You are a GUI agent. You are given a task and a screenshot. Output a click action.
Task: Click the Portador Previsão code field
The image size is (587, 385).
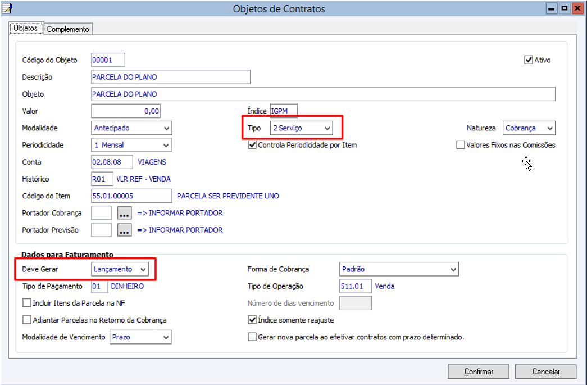pyautogui.click(x=101, y=230)
